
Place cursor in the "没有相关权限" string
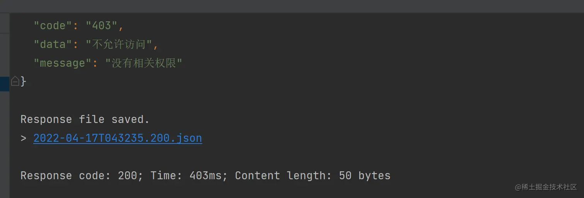[x=144, y=63]
